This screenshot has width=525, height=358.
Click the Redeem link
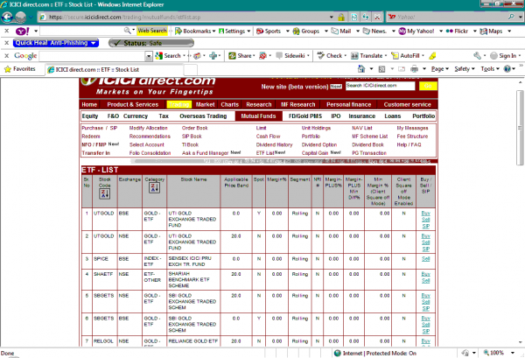coord(91,137)
